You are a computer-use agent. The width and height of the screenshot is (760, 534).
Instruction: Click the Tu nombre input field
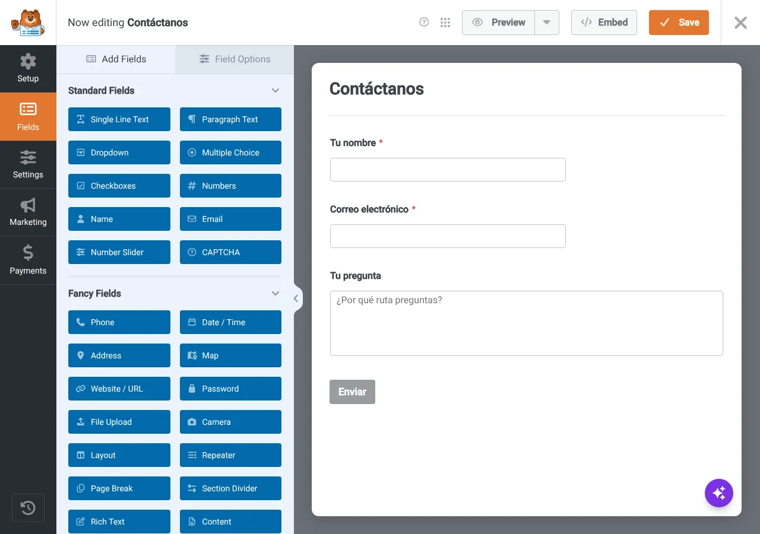pyautogui.click(x=448, y=170)
